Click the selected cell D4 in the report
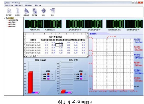This screenshot has width=144, height=104. point(59,45)
